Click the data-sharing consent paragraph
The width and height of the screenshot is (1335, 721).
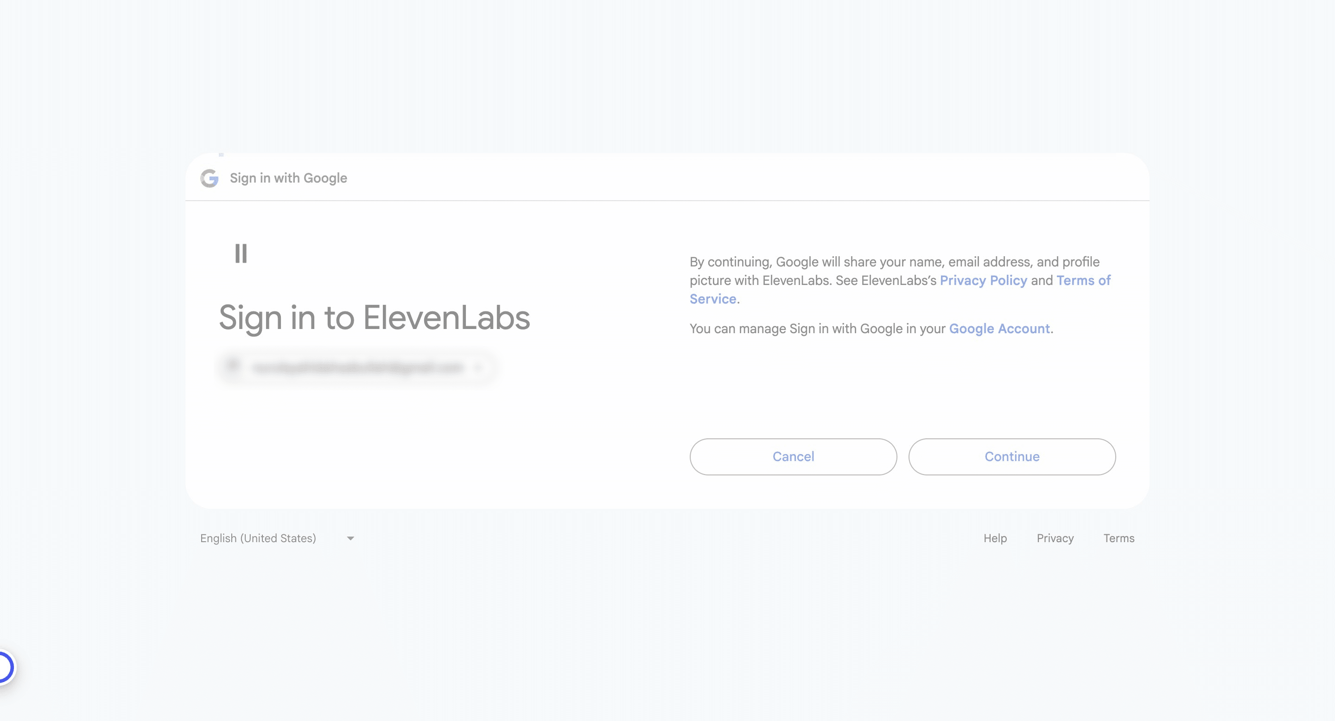click(x=894, y=262)
